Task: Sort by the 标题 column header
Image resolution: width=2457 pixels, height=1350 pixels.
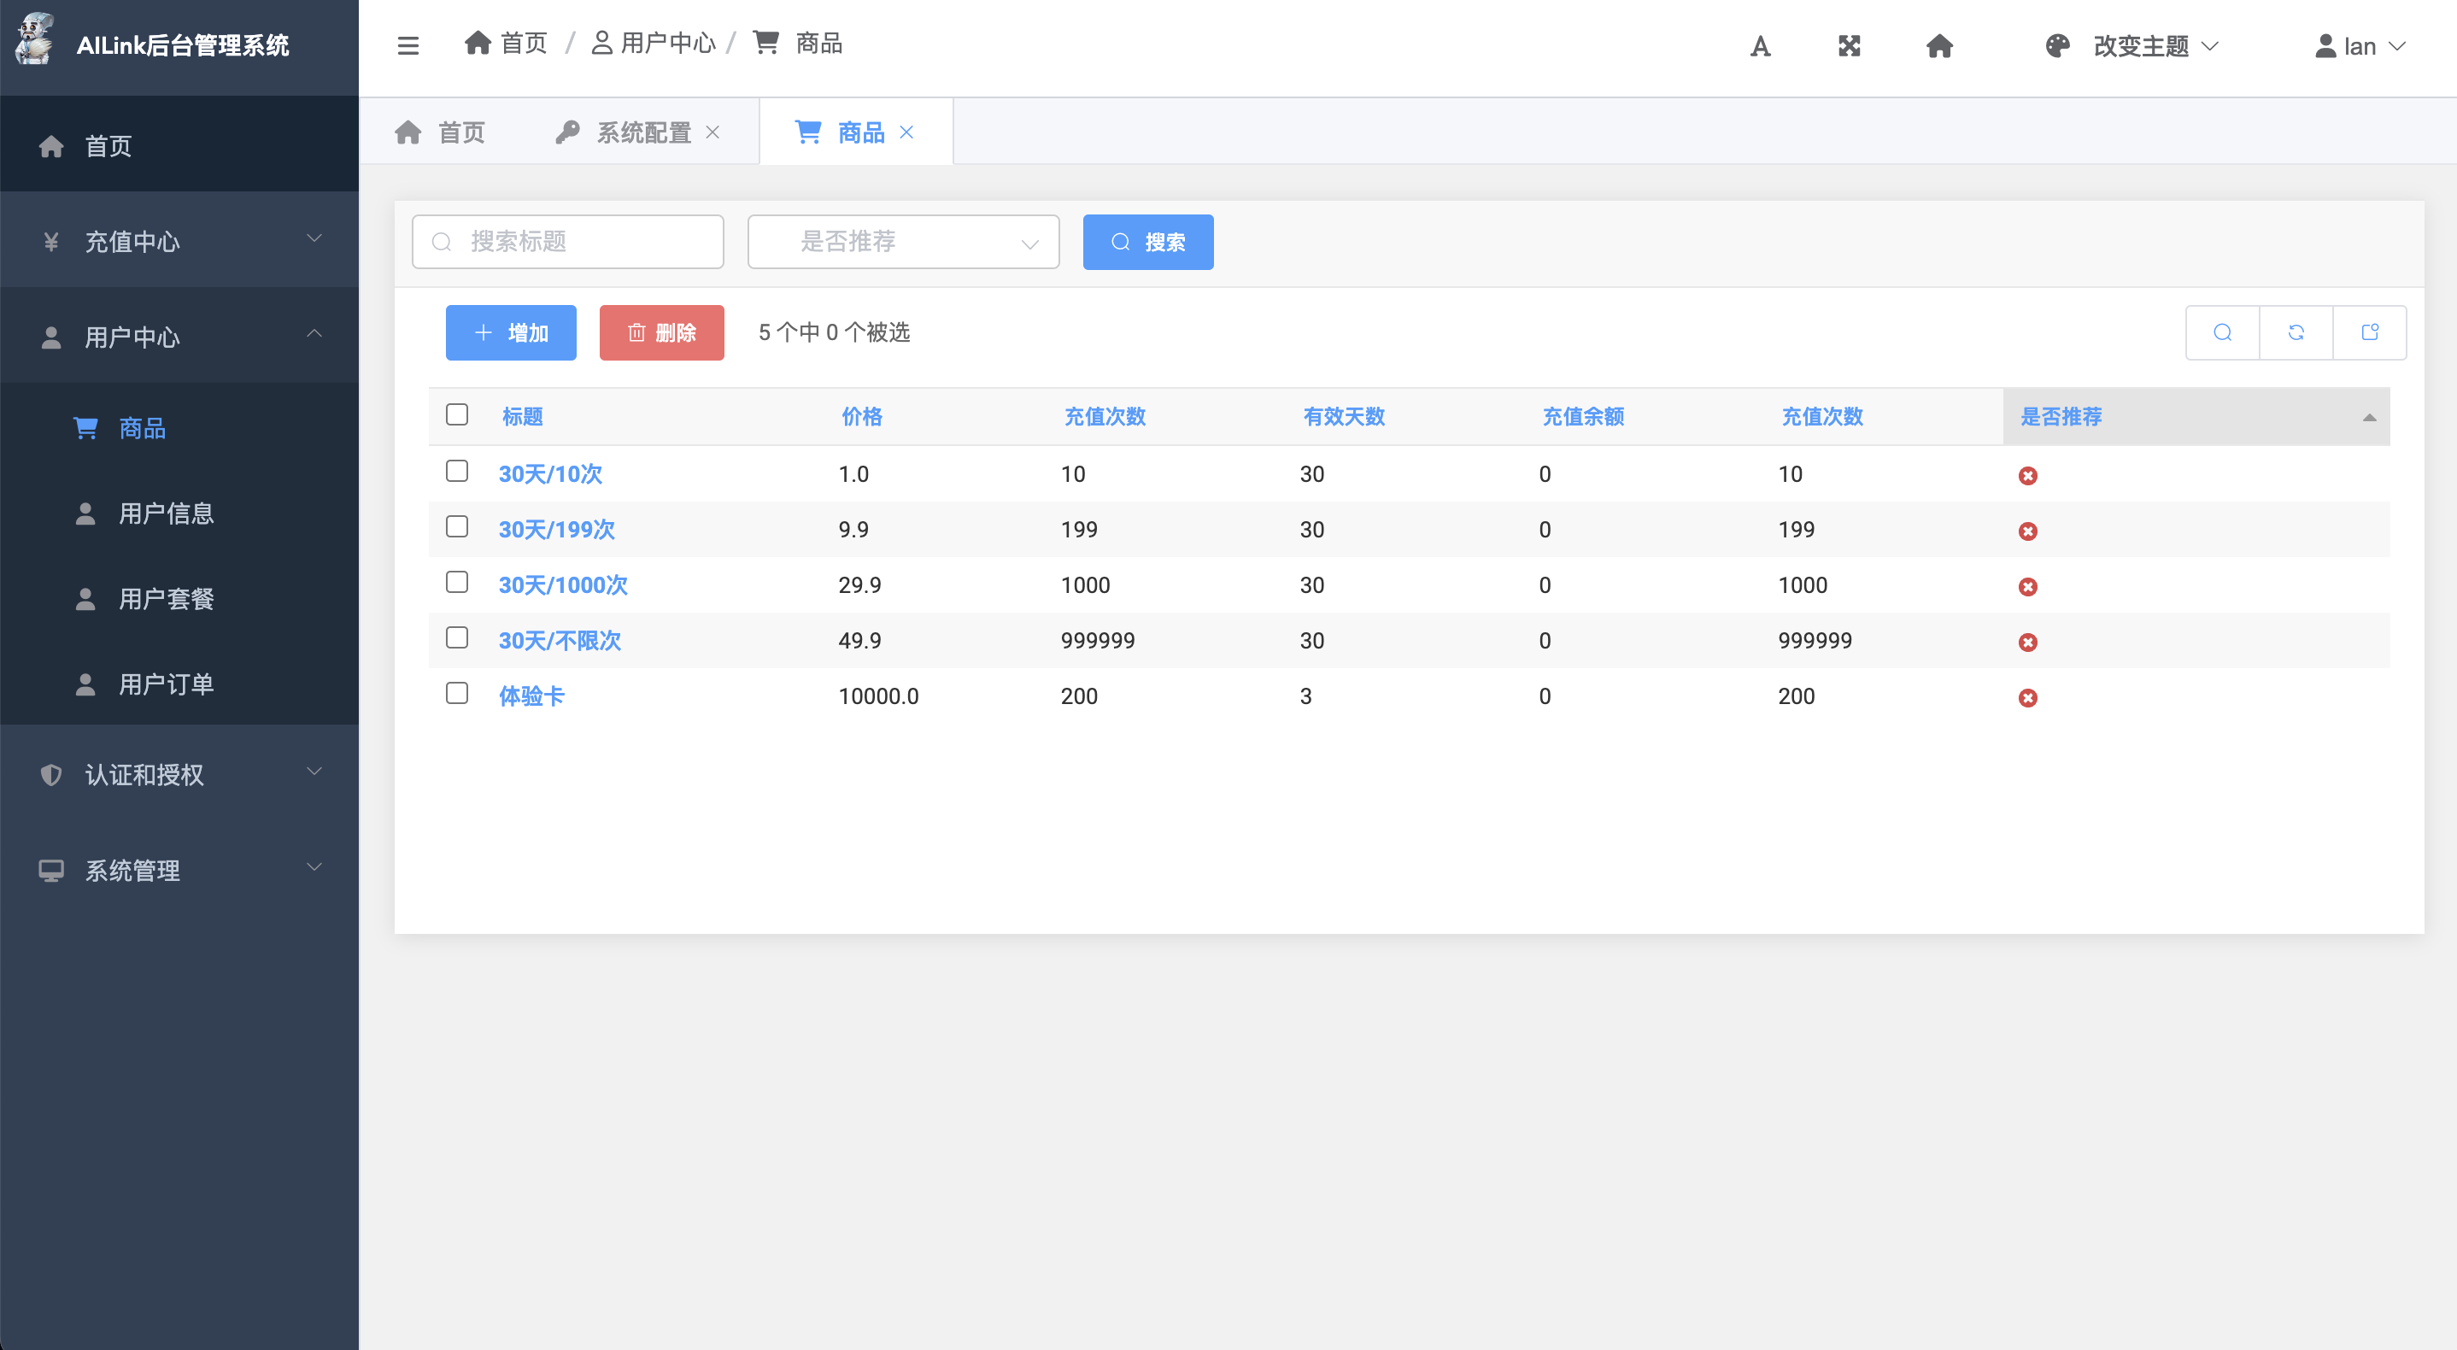Action: 523,417
